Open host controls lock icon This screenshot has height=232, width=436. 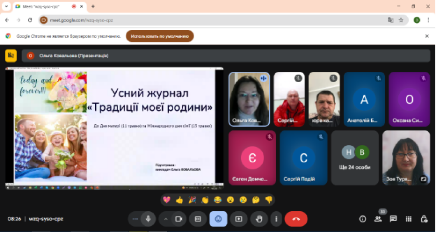point(424,219)
